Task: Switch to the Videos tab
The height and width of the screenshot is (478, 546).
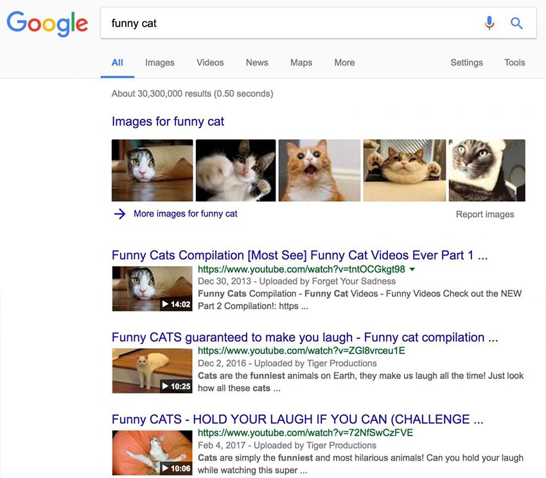Action: point(210,63)
